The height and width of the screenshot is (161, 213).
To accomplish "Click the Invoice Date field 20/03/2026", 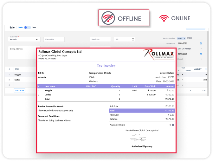I will (x=182, y=43).
